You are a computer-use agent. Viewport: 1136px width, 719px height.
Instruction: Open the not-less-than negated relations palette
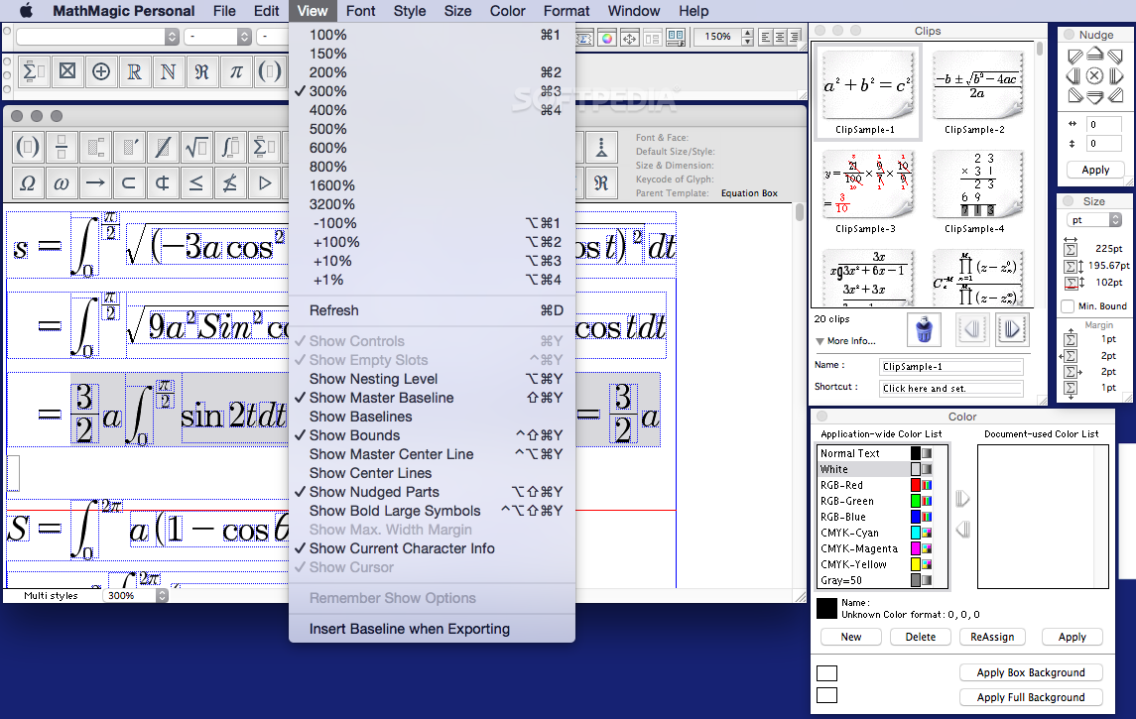[229, 182]
